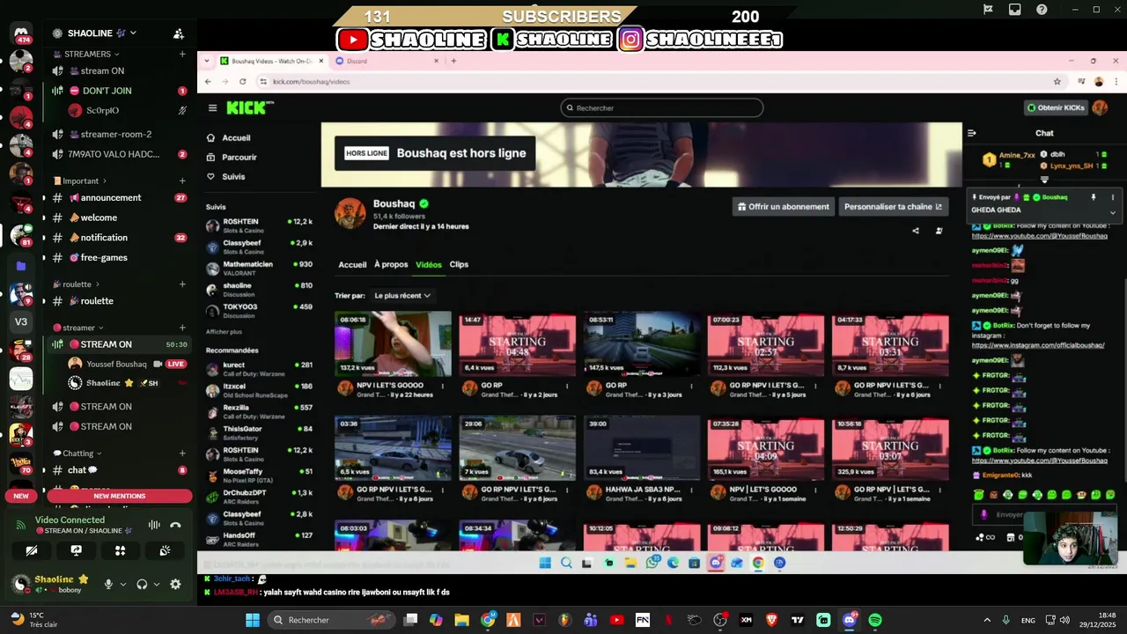Screen dimensions: 1127x634
Task: Toggle Discord noise suppression waveform icon
Action: [x=154, y=525]
